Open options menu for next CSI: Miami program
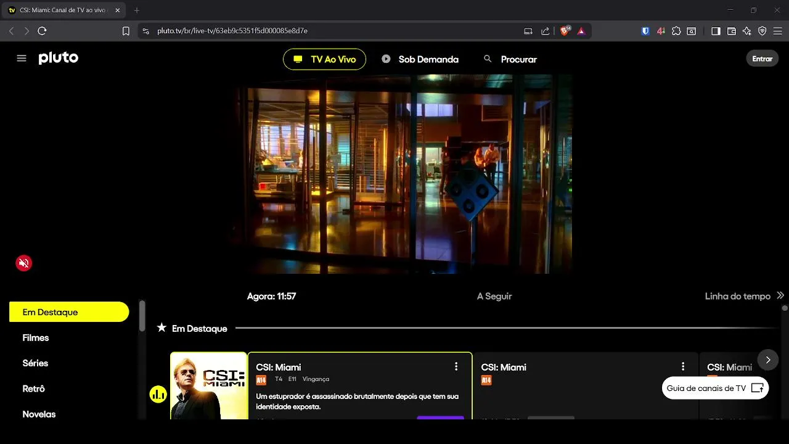 pos(683,367)
